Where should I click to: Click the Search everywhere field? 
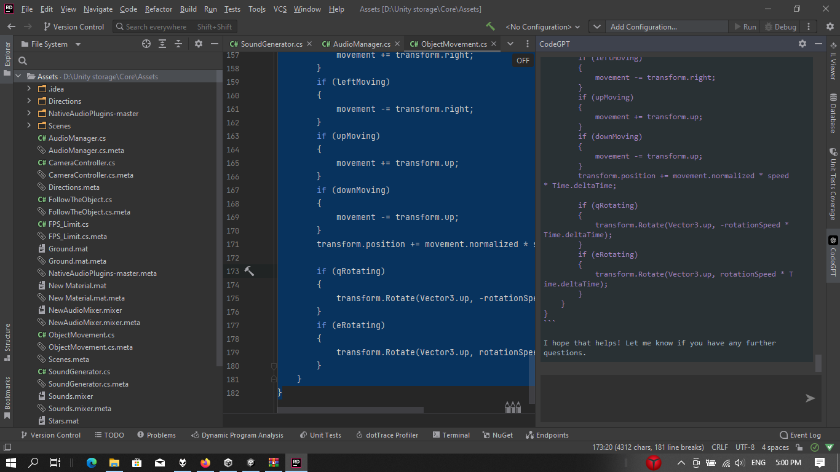coord(173,27)
